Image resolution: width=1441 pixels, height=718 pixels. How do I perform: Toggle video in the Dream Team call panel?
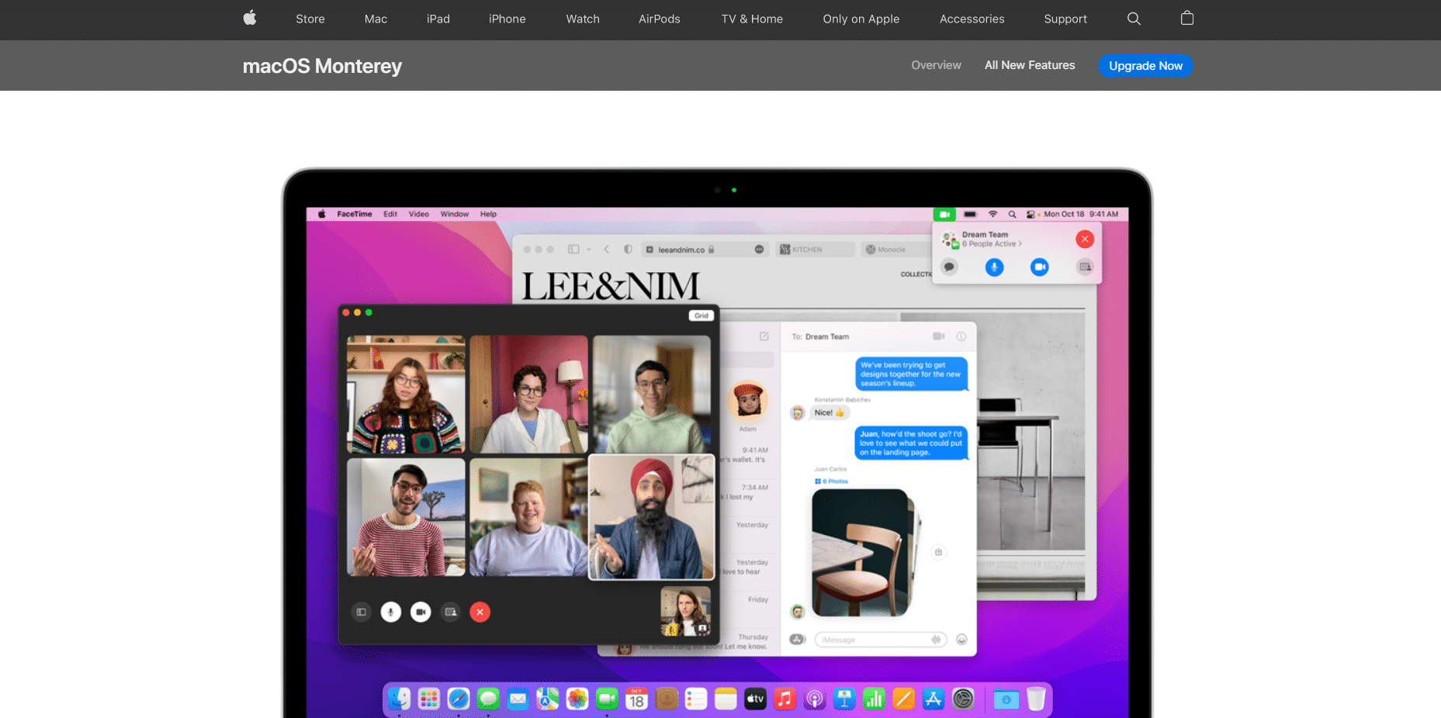click(1040, 268)
